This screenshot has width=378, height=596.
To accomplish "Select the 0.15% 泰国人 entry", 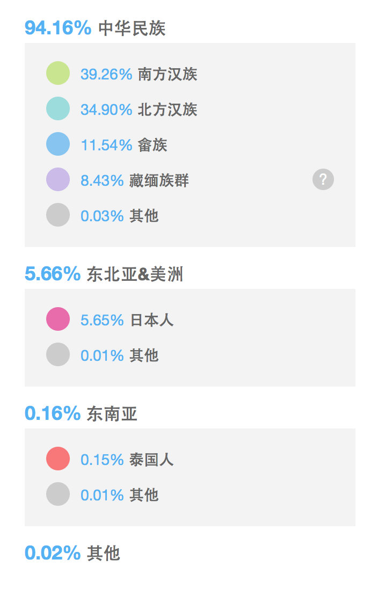I will coord(127,460).
